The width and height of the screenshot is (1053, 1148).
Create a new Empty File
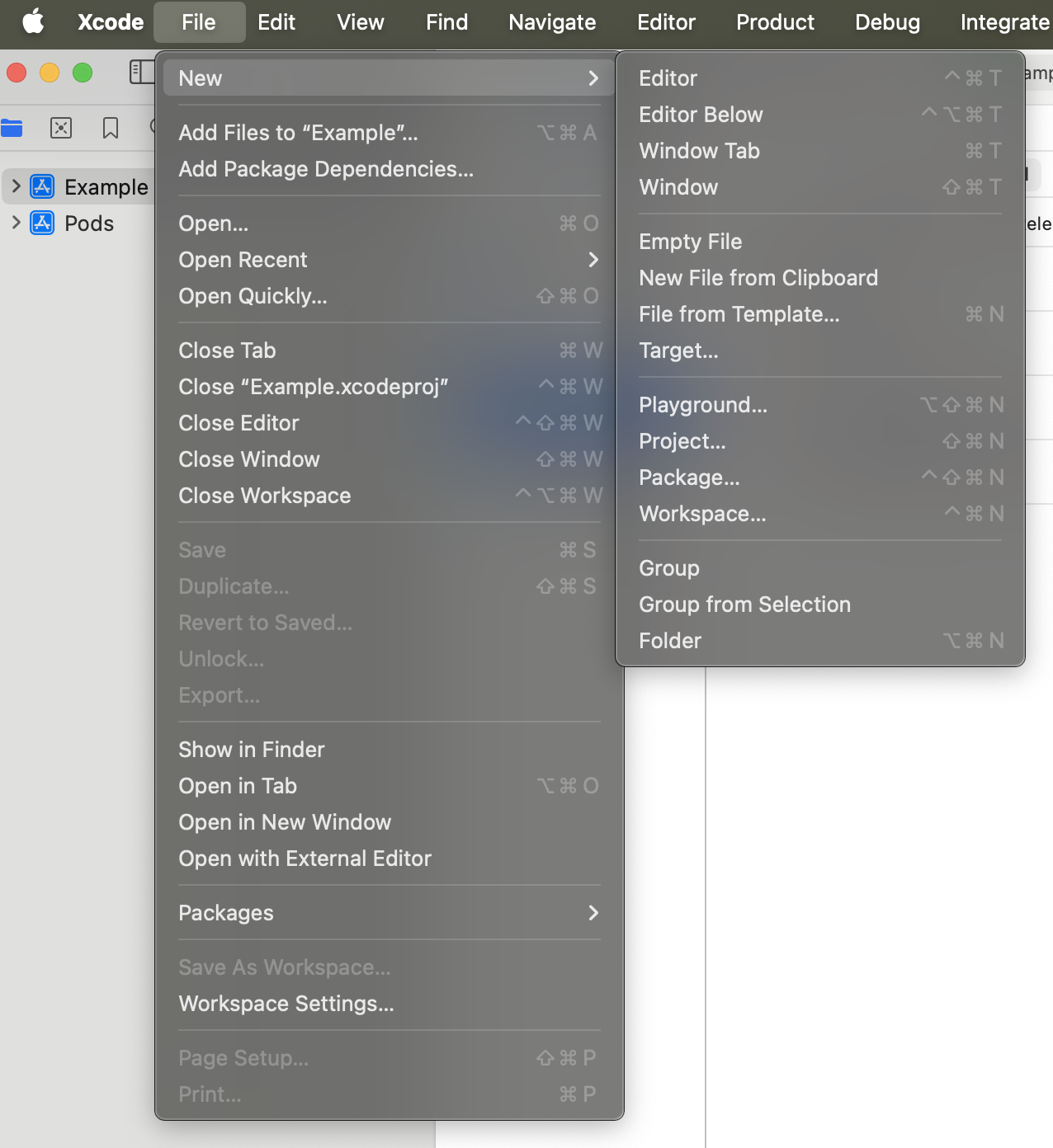coord(820,242)
